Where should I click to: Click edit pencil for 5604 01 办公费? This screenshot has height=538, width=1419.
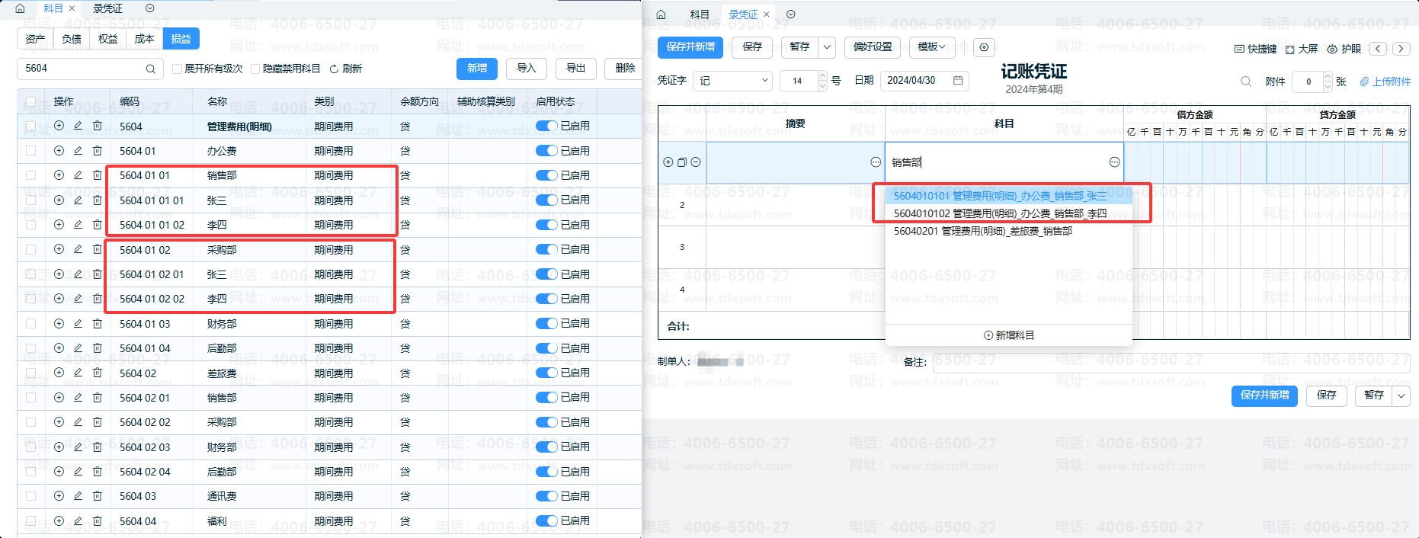click(x=78, y=151)
